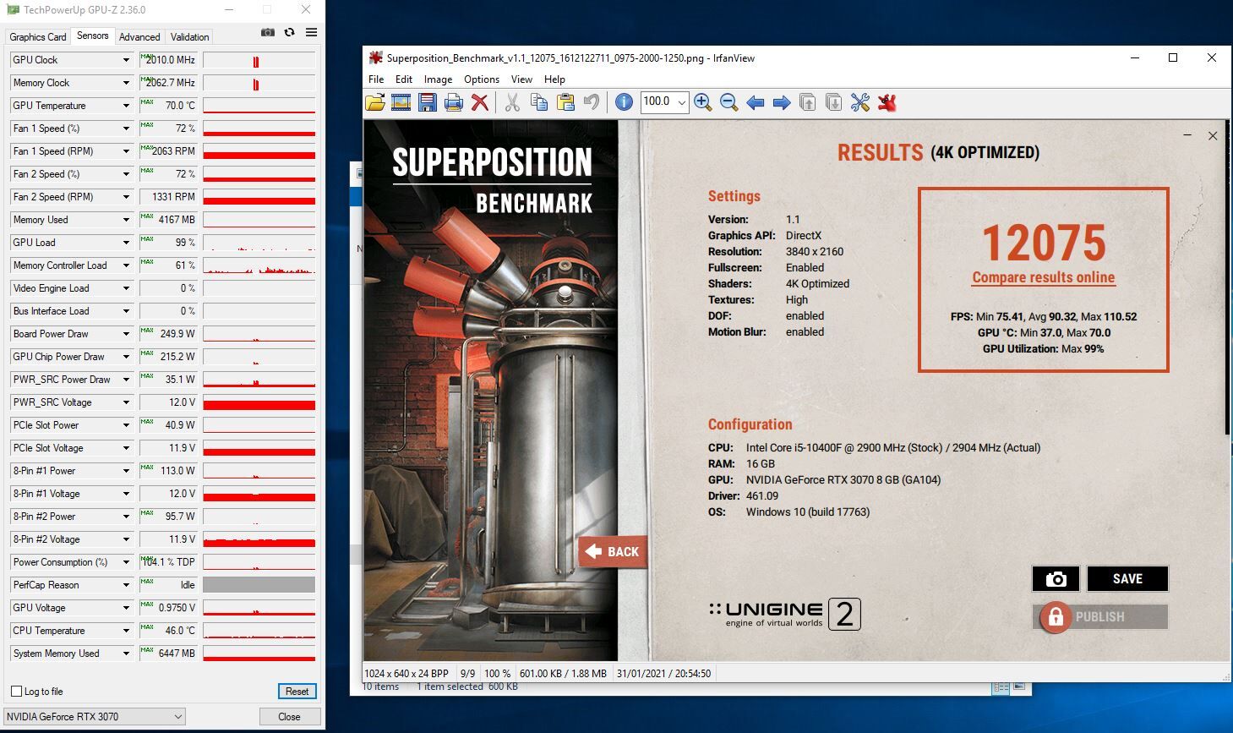Open the NVIDIA GeForce RTX 3070 selector
The image size is (1233, 733).
pyautogui.click(x=95, y=717)
